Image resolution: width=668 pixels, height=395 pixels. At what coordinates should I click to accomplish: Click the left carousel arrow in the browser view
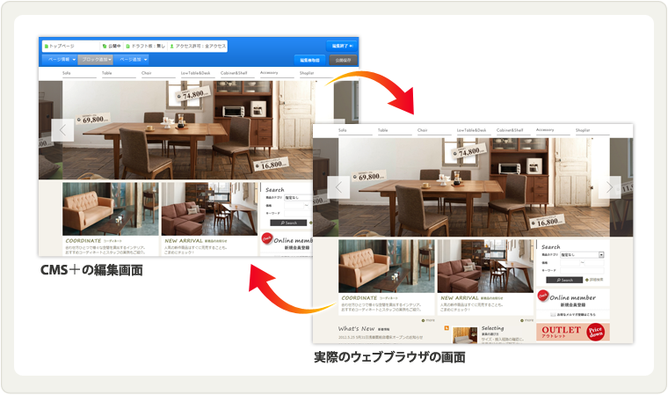(x=338, y=187)
